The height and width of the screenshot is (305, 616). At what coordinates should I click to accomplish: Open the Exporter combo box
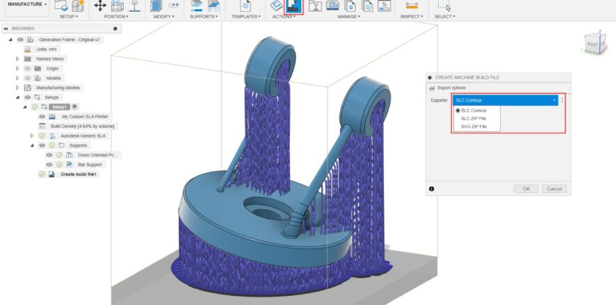pos(505,100)
